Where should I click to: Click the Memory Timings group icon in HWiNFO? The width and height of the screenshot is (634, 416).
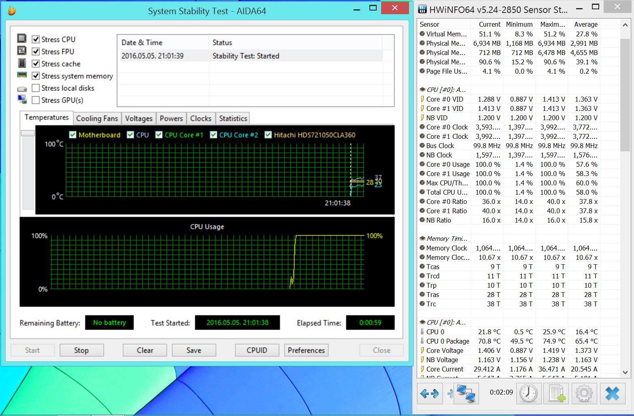coord(422,239)
